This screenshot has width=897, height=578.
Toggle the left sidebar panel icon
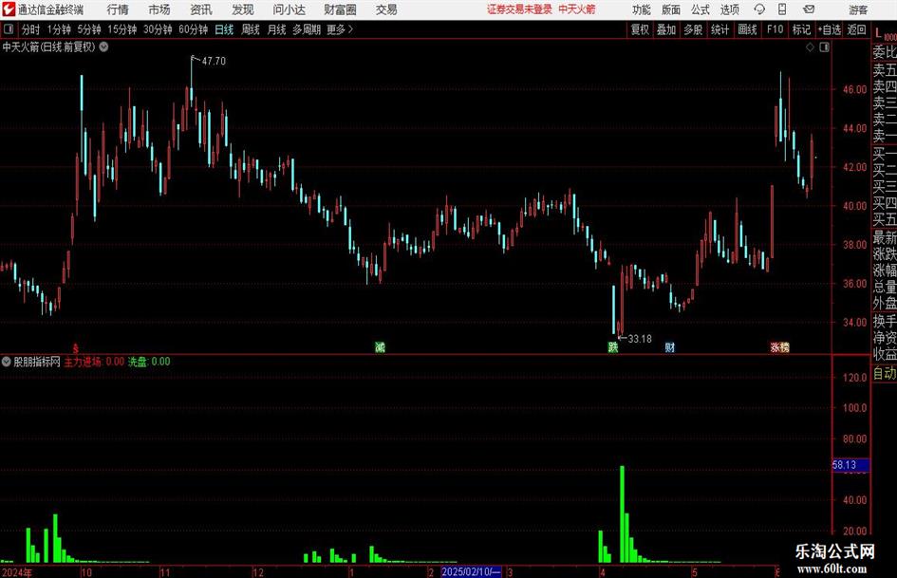tap(9, 29)
